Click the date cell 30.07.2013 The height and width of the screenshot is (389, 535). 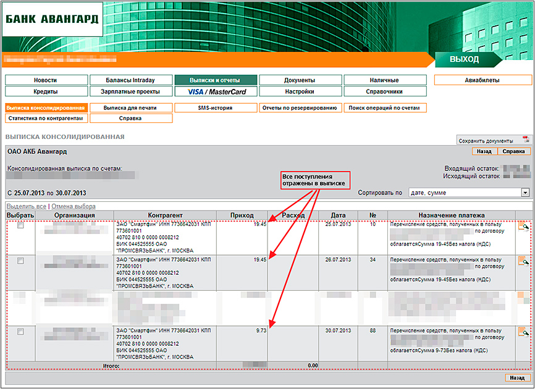tap(338, 331)
